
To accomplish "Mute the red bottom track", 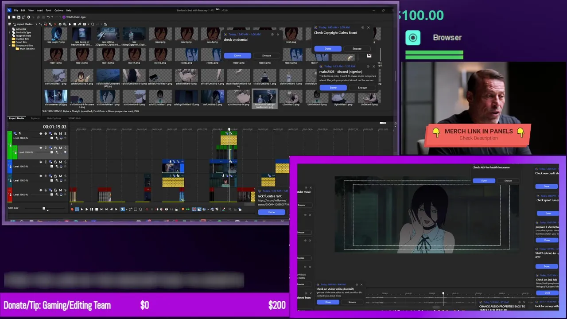I will 60,190.
